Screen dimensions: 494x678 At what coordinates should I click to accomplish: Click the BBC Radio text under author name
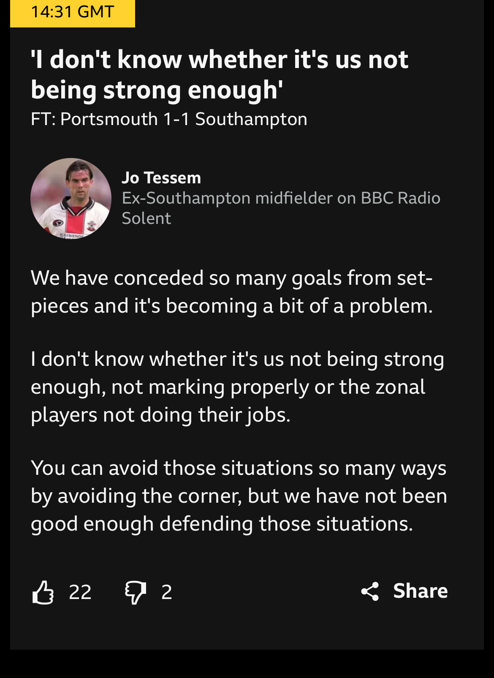pyautogui.click(x=400, y=198)
